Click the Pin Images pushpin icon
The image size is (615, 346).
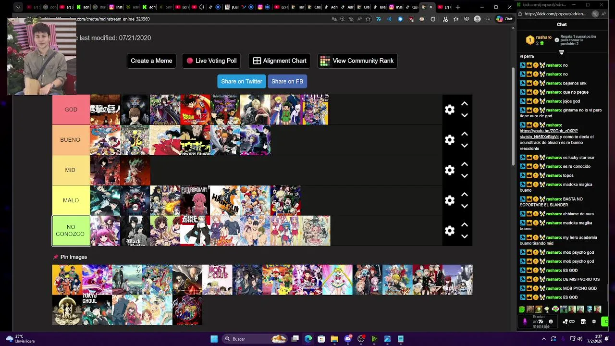click(55, 257)
